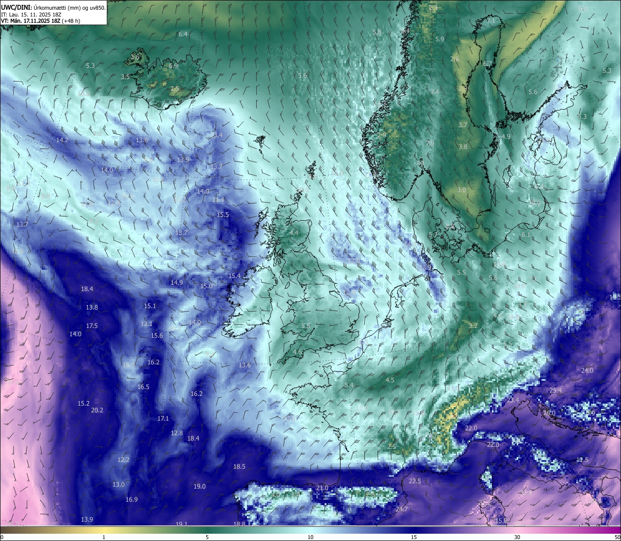This screenshot has height=541, width=621.
Task: Click the 15.4 value northwest of Ireland
Action: (x=234, y=276)
